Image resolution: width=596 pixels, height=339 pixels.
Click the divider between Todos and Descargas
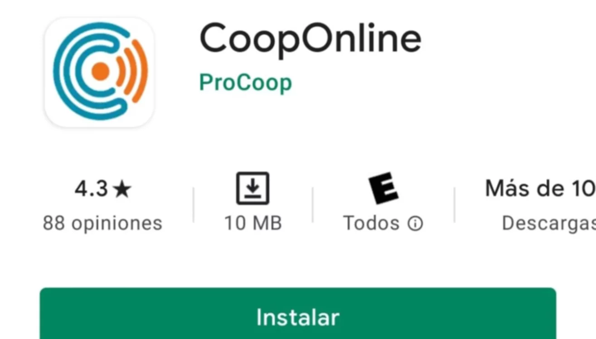tap(455, 205)
